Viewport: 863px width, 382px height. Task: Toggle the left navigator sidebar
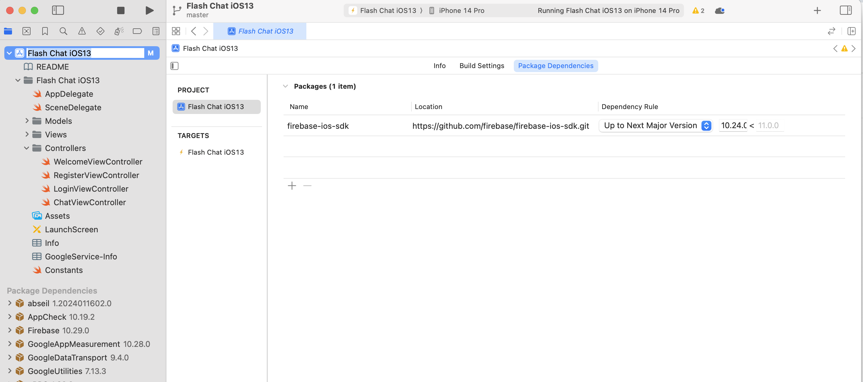58,10
